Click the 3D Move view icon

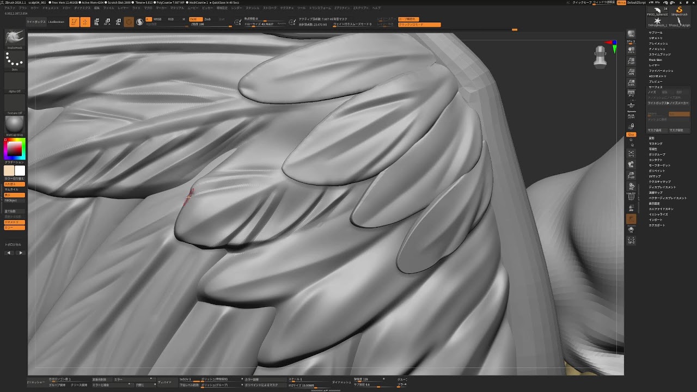point(631,164)
